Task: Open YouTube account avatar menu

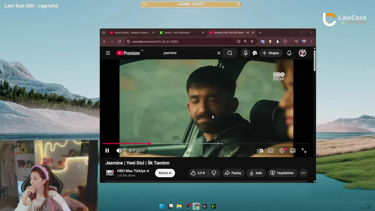Action: click(302, 53)
